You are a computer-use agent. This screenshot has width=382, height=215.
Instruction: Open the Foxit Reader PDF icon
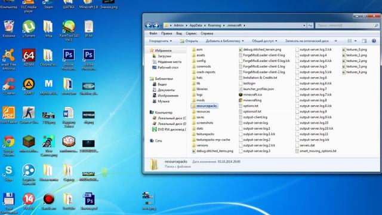click(x=9, y=115)
